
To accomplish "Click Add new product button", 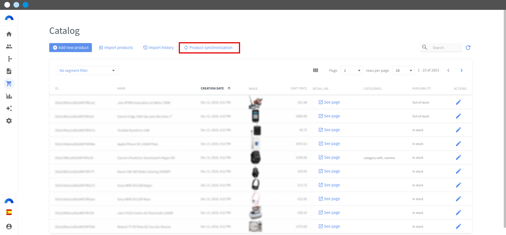I will (71, 48).
